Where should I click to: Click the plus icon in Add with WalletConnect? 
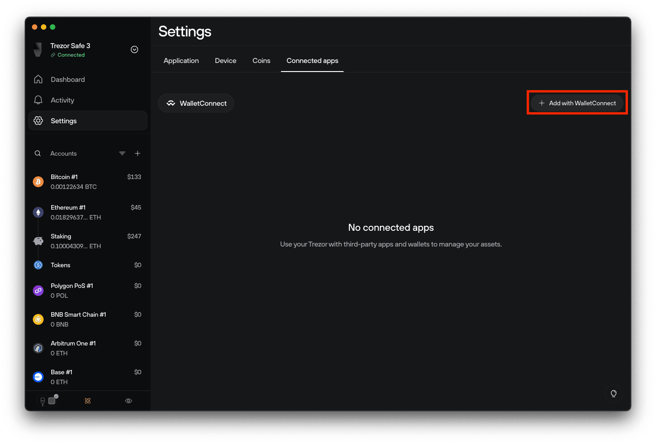coord(542,103)
